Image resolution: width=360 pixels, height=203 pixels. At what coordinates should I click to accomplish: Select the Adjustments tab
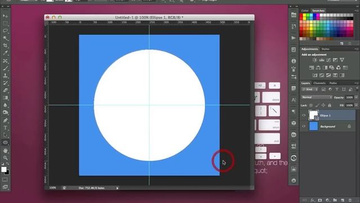click(x=310, y=49)
